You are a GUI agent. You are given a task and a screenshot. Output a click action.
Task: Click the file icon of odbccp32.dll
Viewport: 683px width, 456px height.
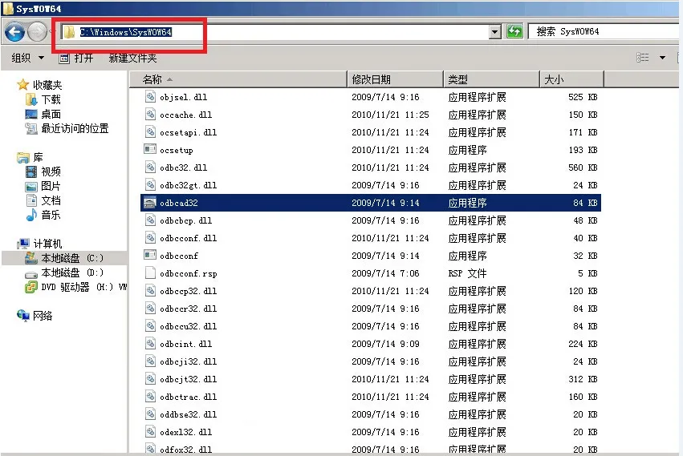(150, 291)
